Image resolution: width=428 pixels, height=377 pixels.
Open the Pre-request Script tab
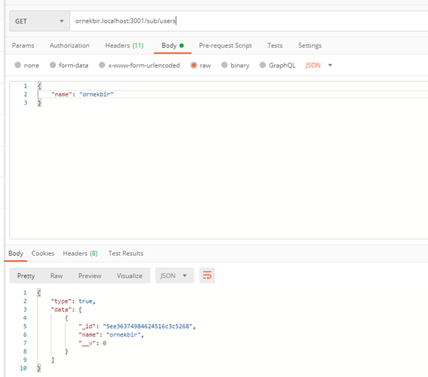tap(225, 45)
